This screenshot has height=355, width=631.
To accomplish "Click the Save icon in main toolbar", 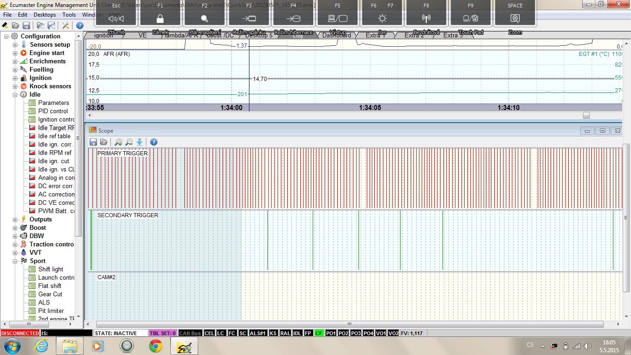I will click(26, 25).
